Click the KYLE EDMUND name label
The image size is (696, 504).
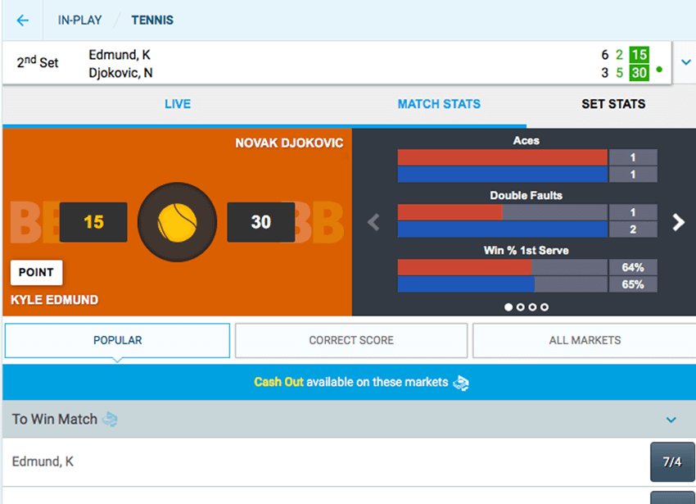pos(55,300)
